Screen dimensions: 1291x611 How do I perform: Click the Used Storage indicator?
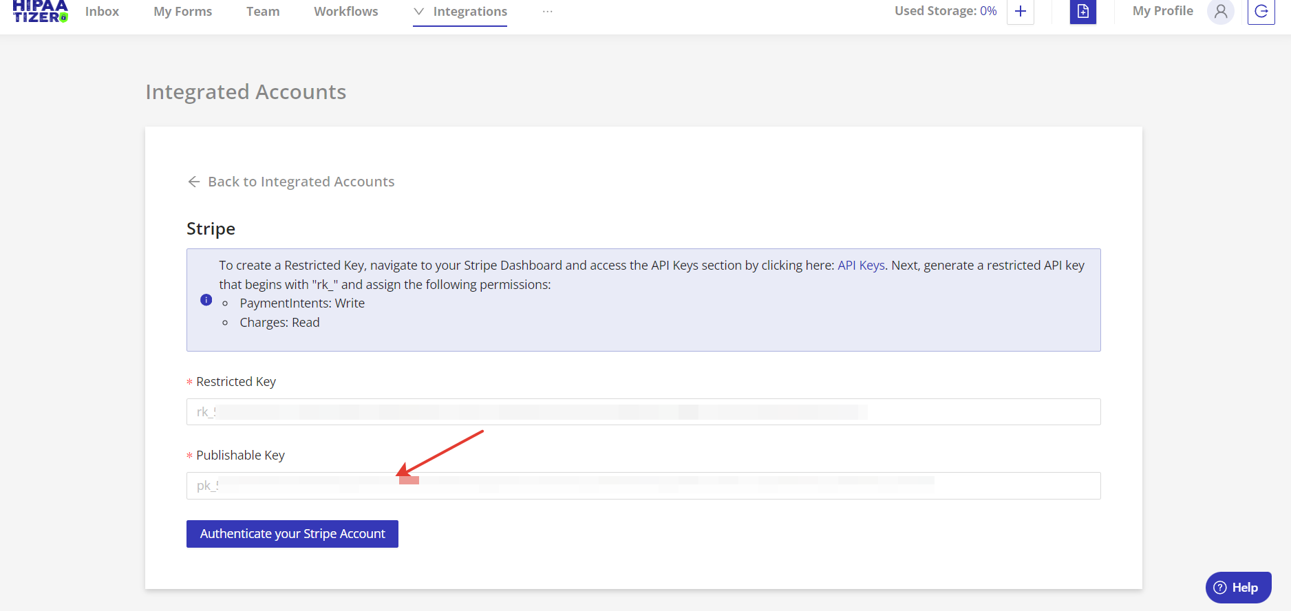click(x=945, y=11)
